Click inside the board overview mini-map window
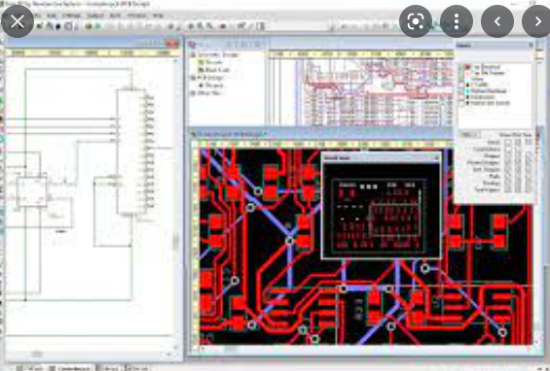The image size is (550, 371). (381, 211)
